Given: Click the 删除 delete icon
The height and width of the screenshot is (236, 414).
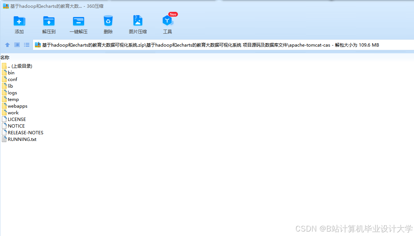Looking at the screenshot, I should pyautogui.click(x=108, y=22).
